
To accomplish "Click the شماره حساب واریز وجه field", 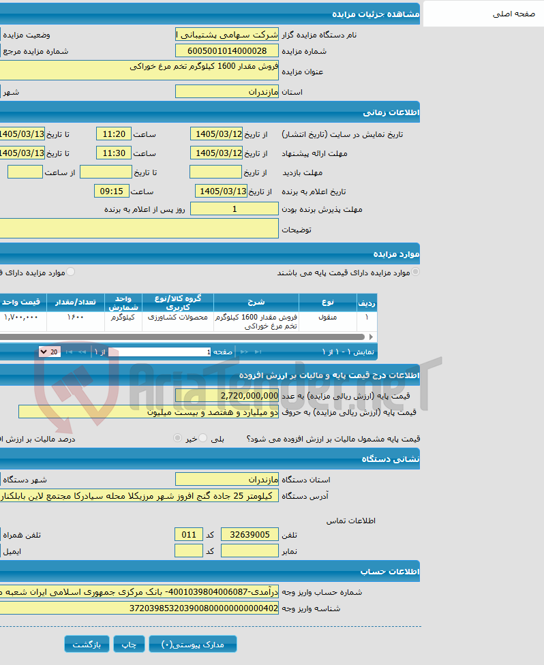I will click(x=139, y=591).
